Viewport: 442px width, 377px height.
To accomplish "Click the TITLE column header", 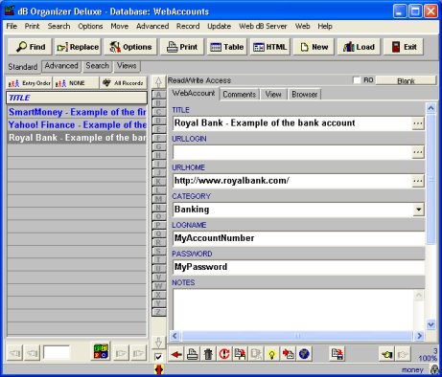I will click(x=77, y=98).
